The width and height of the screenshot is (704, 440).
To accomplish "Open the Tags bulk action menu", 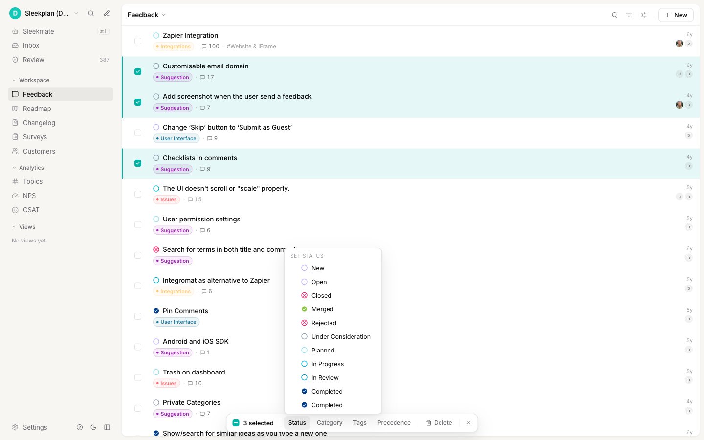I will click(x=360, y=423).
